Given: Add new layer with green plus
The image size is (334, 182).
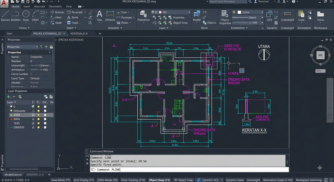Looking at the screenshot, I should coord(8,97).
